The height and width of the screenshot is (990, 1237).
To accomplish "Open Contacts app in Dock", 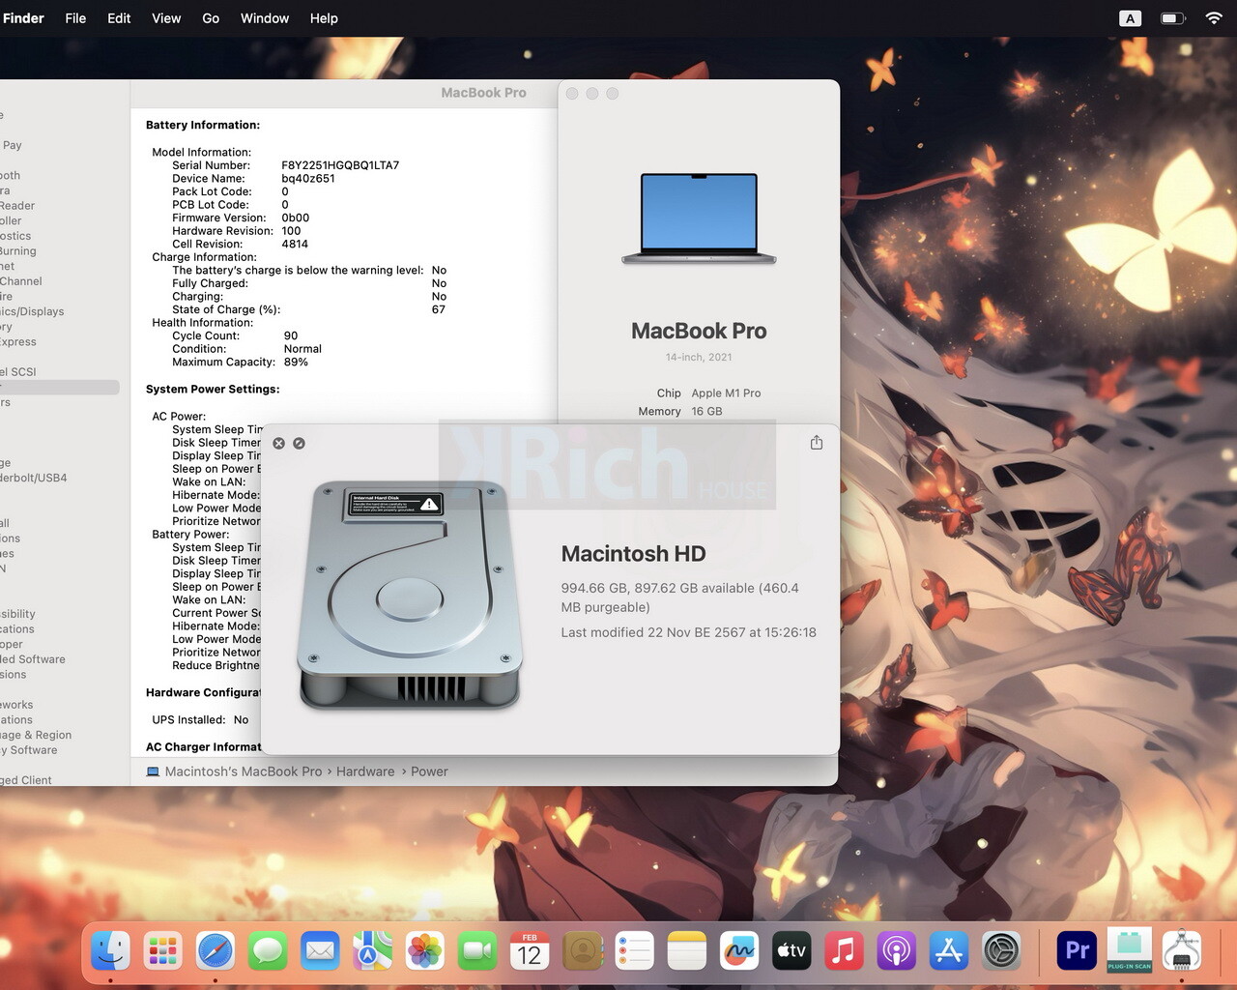I will (x=582, y=951).
